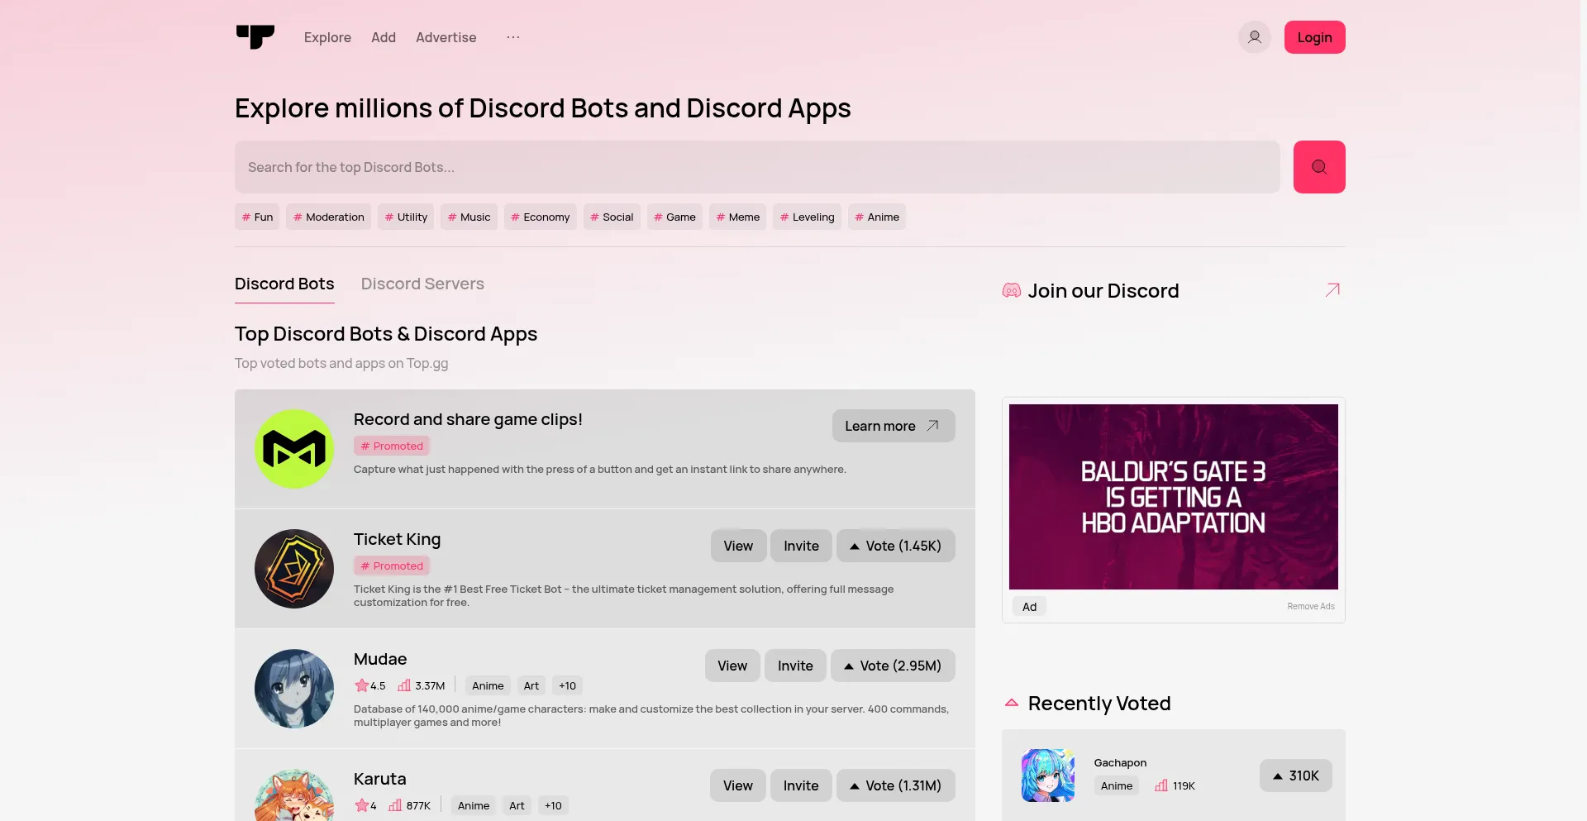View the Karuta bot

pos(738,785)
